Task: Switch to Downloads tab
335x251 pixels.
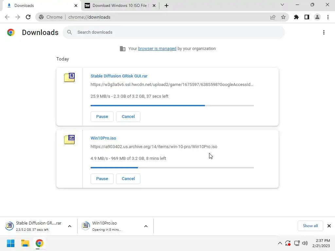Action: [41, 6]
